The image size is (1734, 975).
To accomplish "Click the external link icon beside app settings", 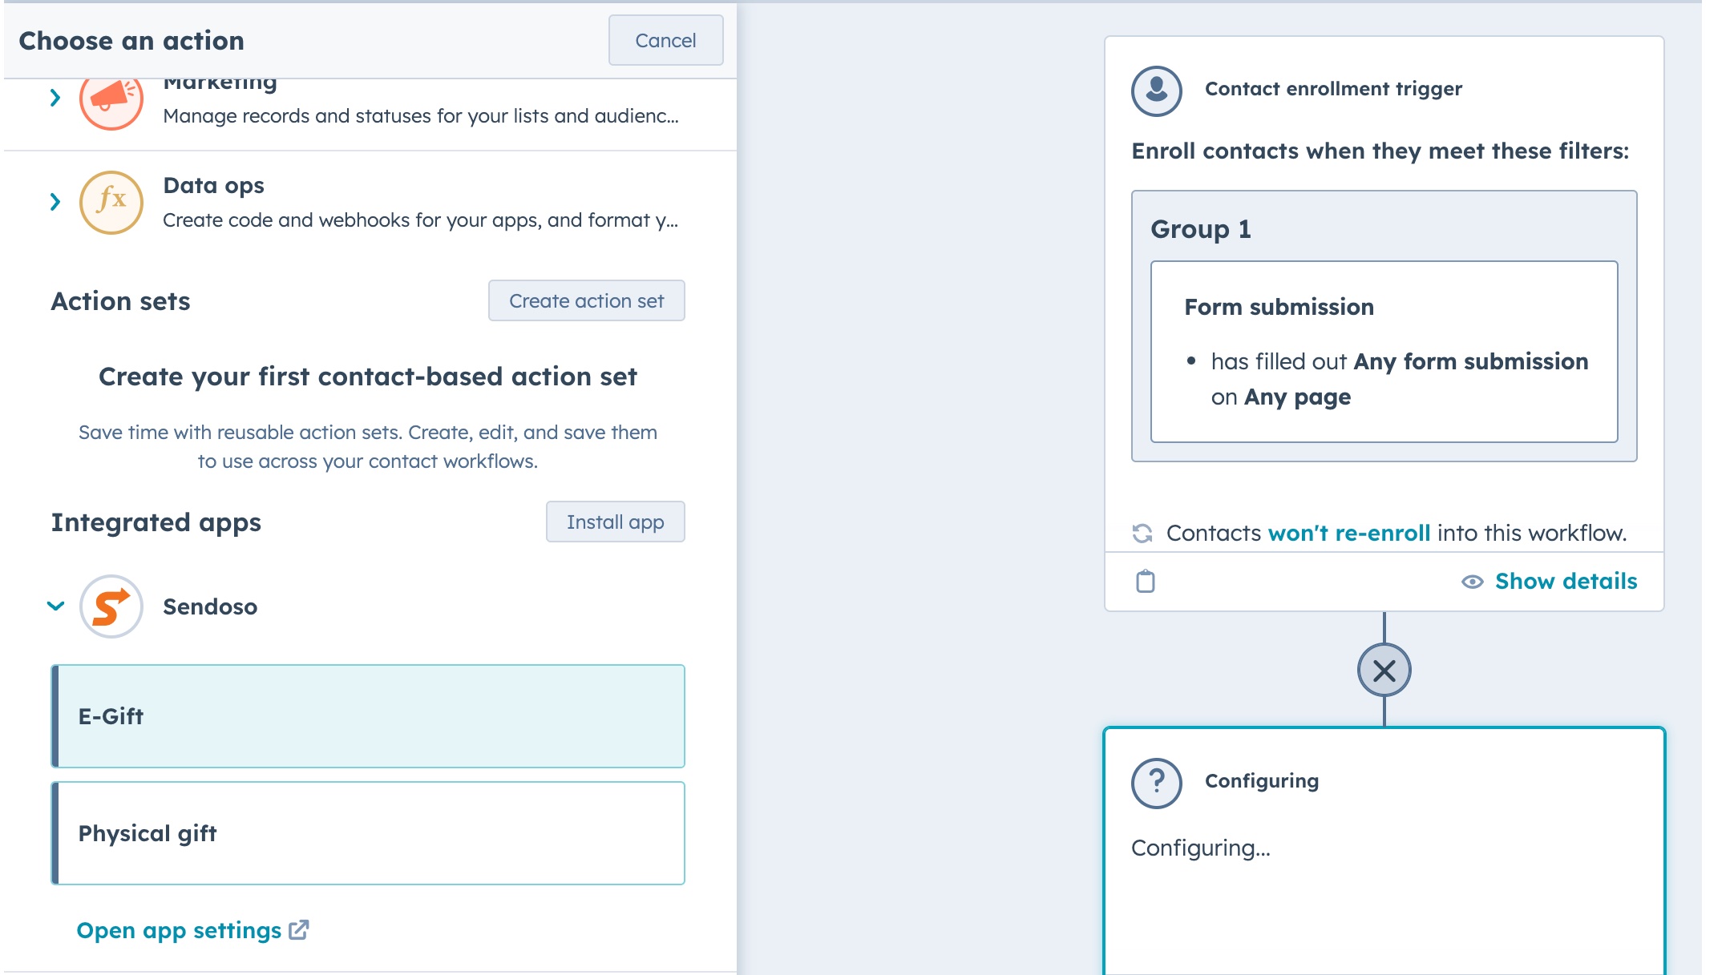I will point(299,930).
